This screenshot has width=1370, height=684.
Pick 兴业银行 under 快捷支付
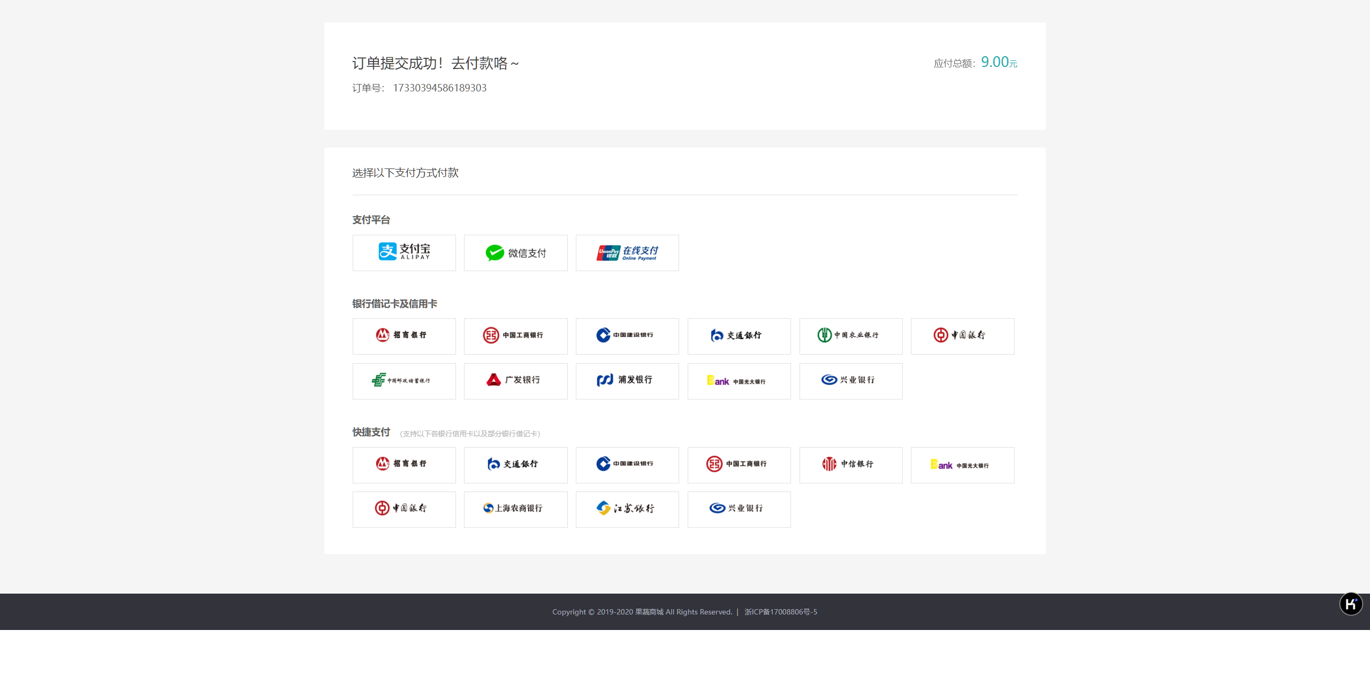point(739,510)
